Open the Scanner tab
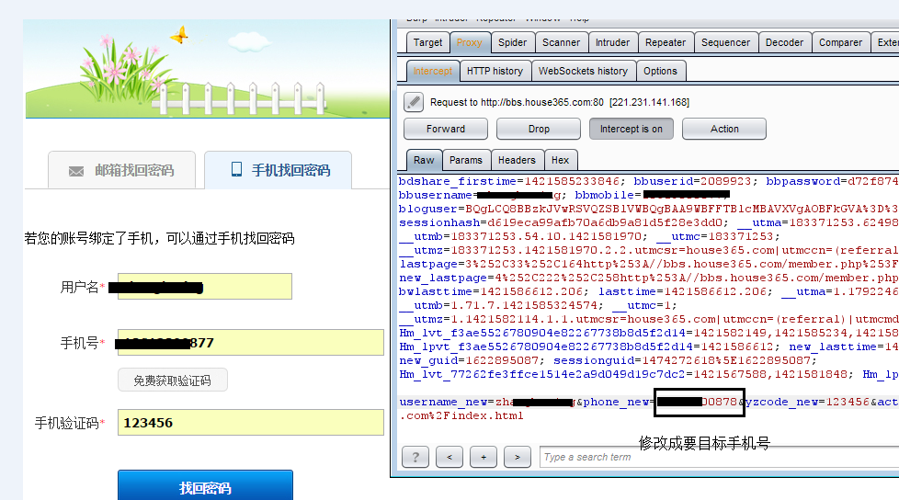This screenshot has height=500, width=899. tap(562, 42)
